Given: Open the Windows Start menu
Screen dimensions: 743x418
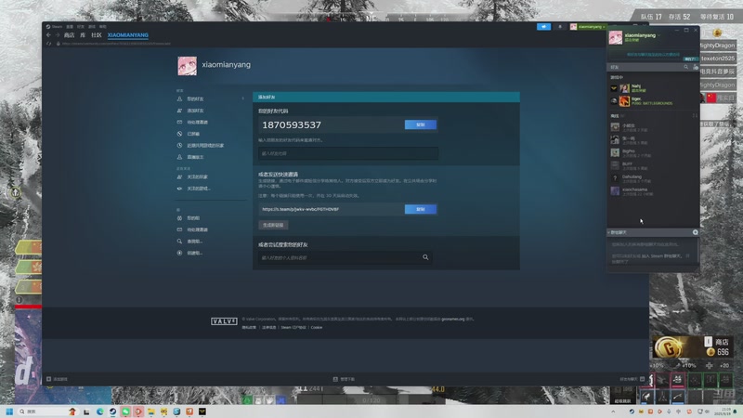Looking at the screenshot, I should (9, 411).
